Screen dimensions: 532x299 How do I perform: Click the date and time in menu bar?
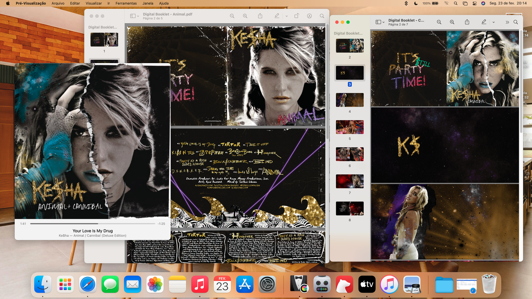click(507, 3)
